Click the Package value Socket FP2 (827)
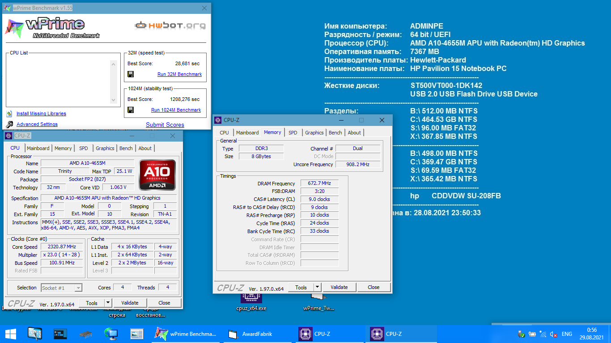The height and width of the screenshot is (343, 611). [x=88, y=179]
